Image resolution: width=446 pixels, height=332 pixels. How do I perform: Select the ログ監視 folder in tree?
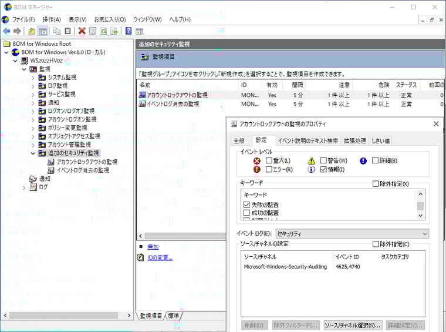point(58,86)
